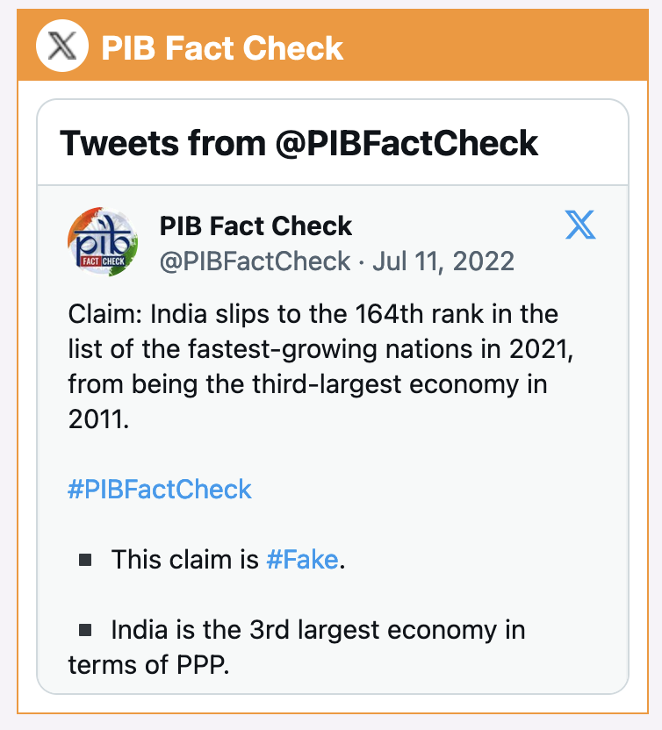Click the Tweets from @PIBFactCheck heading
The image size is (662, 730).
tap(299, 142)
